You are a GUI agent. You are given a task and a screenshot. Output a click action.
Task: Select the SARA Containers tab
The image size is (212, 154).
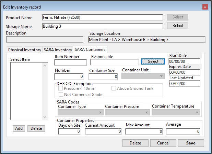tap(90, 50)
